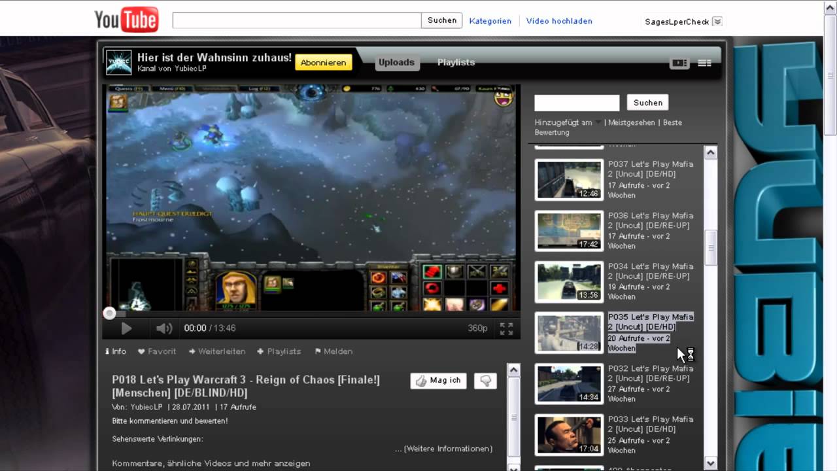This screenshot has height=471, width=837.
Task: Open P035 Let's Play Mafia 2 thumbnail
Action: 569,332
